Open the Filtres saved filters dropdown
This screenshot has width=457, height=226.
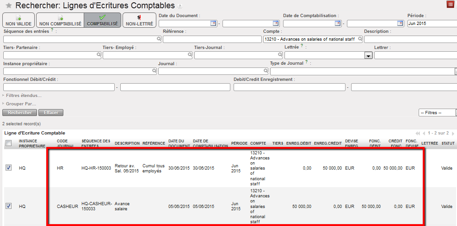pos(437,112)
